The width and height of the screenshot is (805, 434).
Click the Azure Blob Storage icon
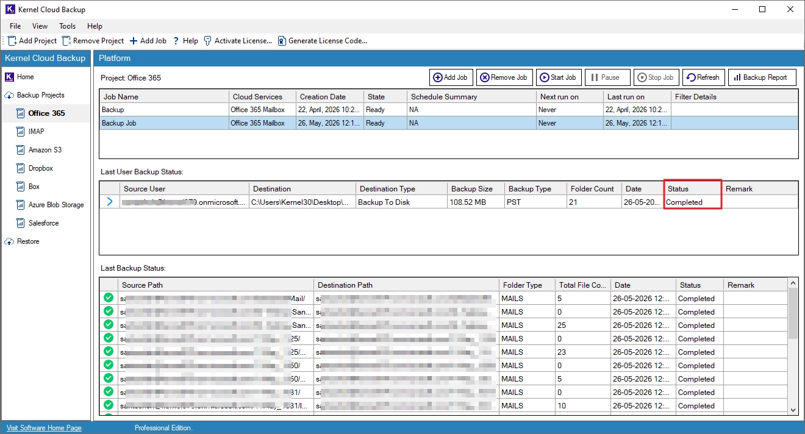[21, 205]
